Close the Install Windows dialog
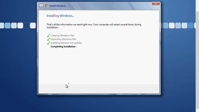This screenshot has height=112, width=199. (x=156, y=3)
